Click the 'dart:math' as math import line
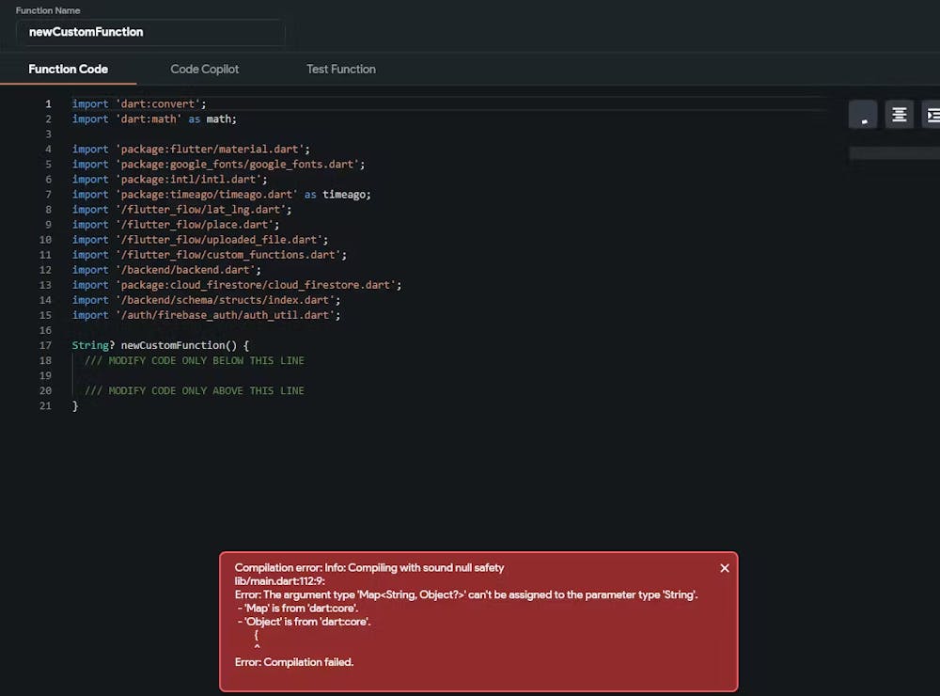 154,119
